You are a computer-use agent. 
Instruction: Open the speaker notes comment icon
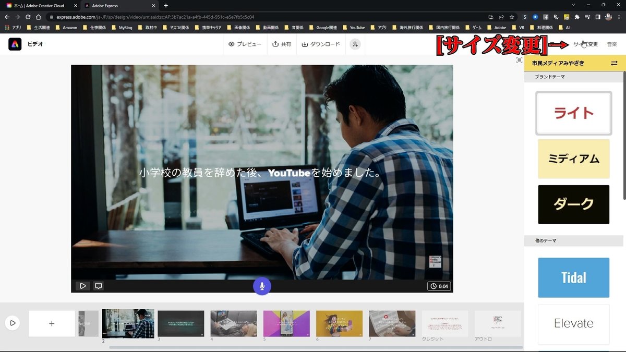click(x=98, y=286)
